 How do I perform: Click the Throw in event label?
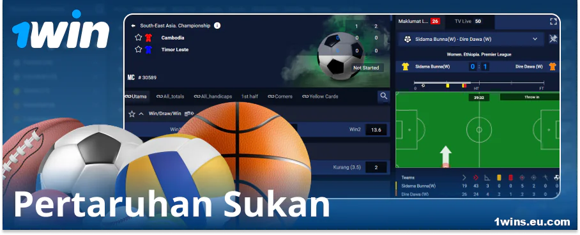click(531, 97)
